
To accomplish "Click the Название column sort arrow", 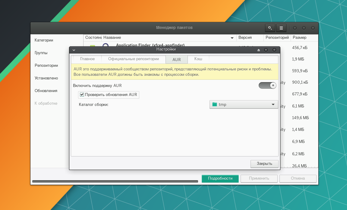I will pyautogui.click(x=232, y=38).
